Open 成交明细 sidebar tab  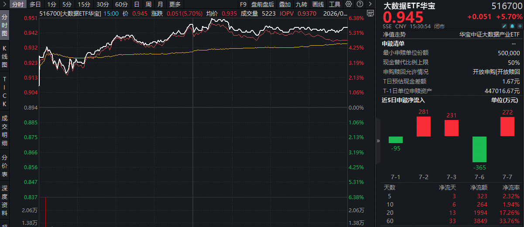[4, 130]
